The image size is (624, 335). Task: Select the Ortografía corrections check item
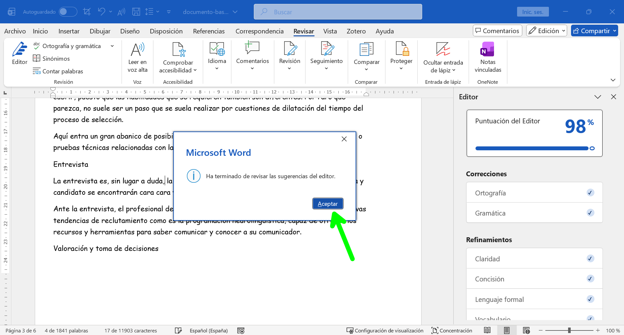point(534,193)
